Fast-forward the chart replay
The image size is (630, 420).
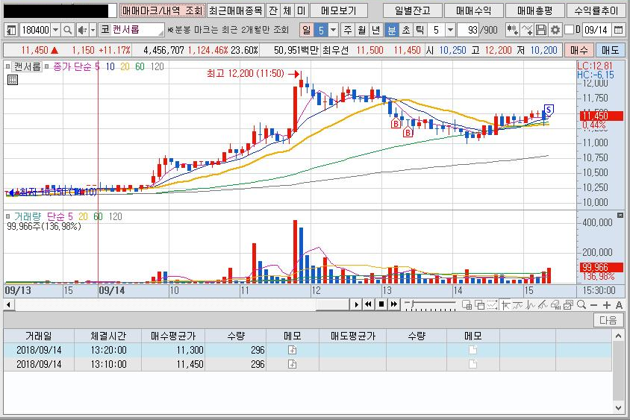point(394,305)
